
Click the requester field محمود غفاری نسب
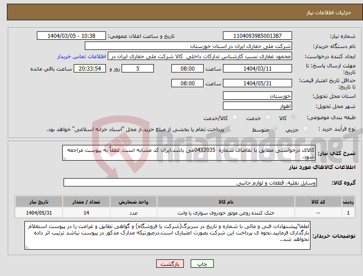coord(200,56)
